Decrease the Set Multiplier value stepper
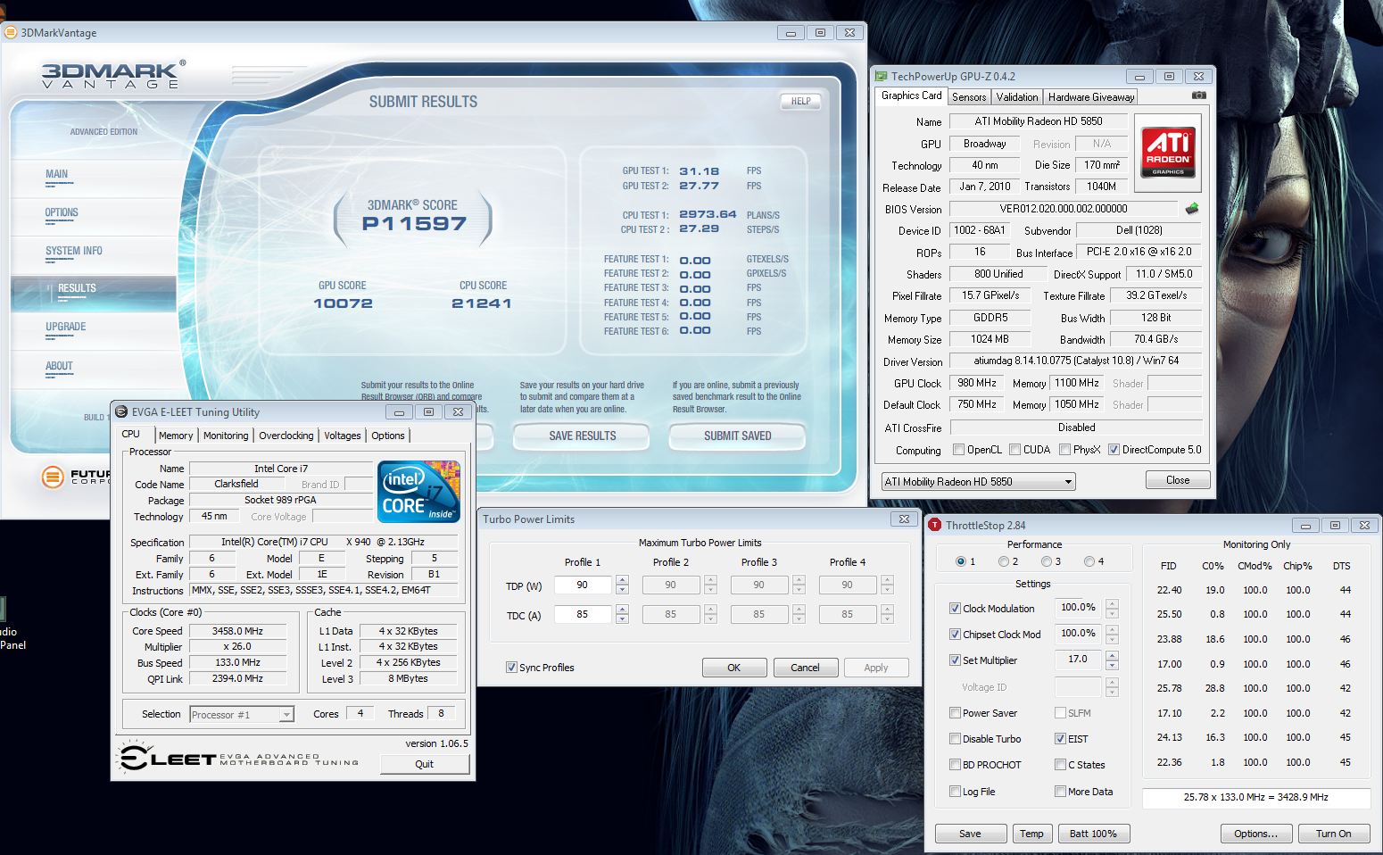Screen dimensions: 1383x855 tap(1112, 665)
